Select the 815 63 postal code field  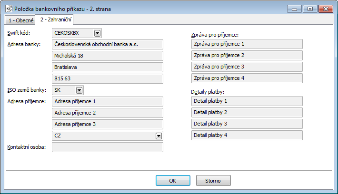[x=108, y=78]
